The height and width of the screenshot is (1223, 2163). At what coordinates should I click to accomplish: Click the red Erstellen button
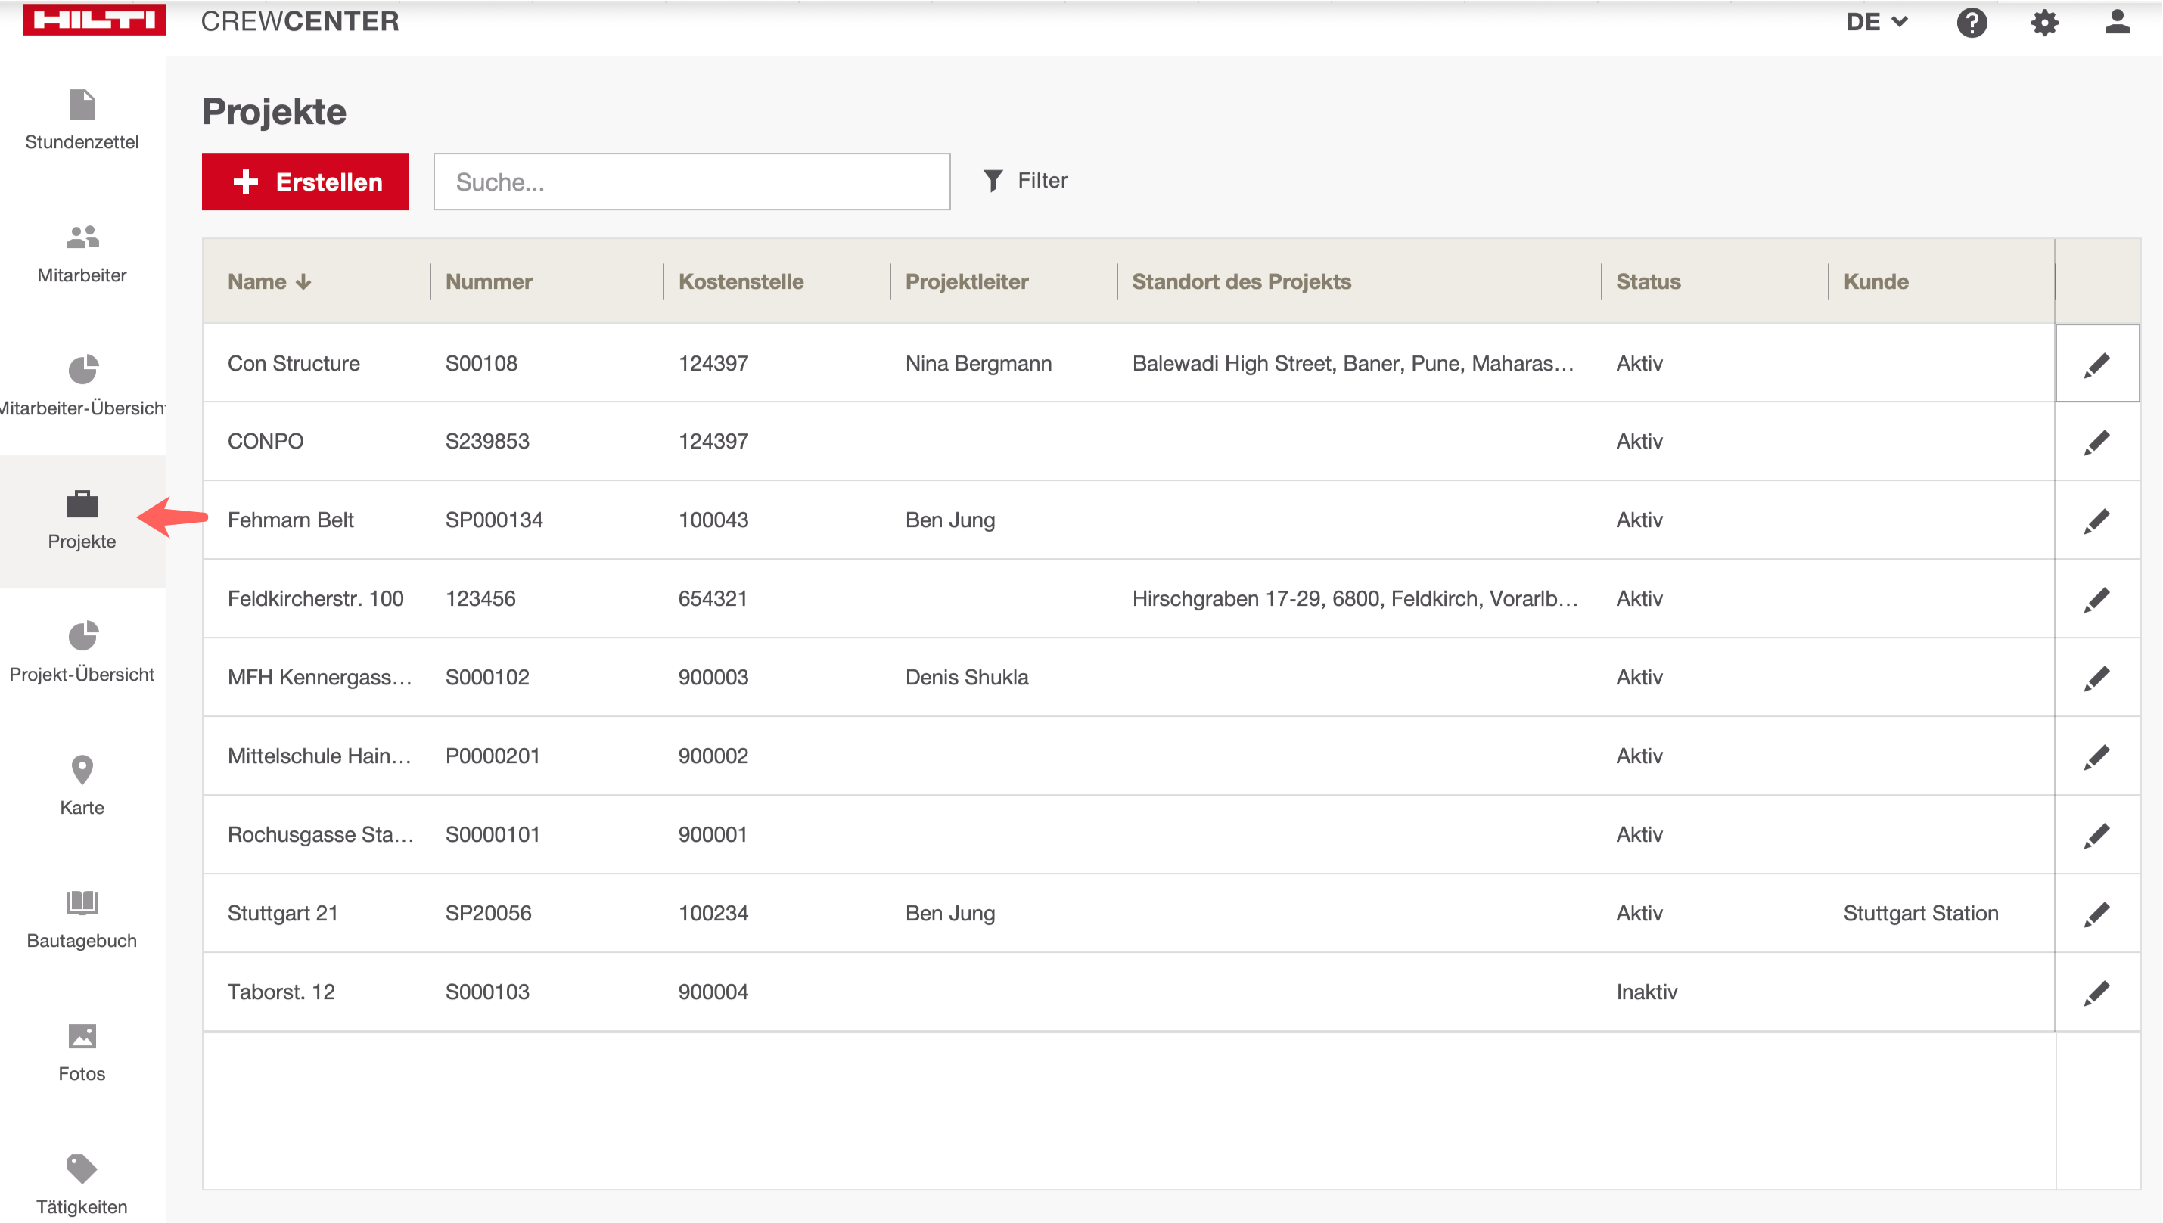pyautogui.click(x=305, y=182)
